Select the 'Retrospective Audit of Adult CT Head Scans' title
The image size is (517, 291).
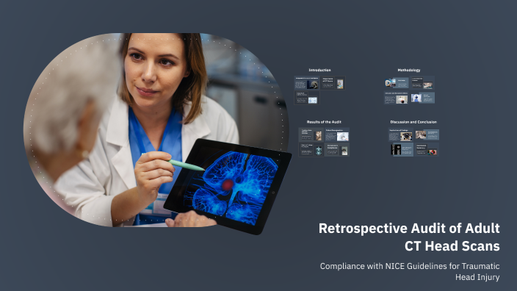409,237
